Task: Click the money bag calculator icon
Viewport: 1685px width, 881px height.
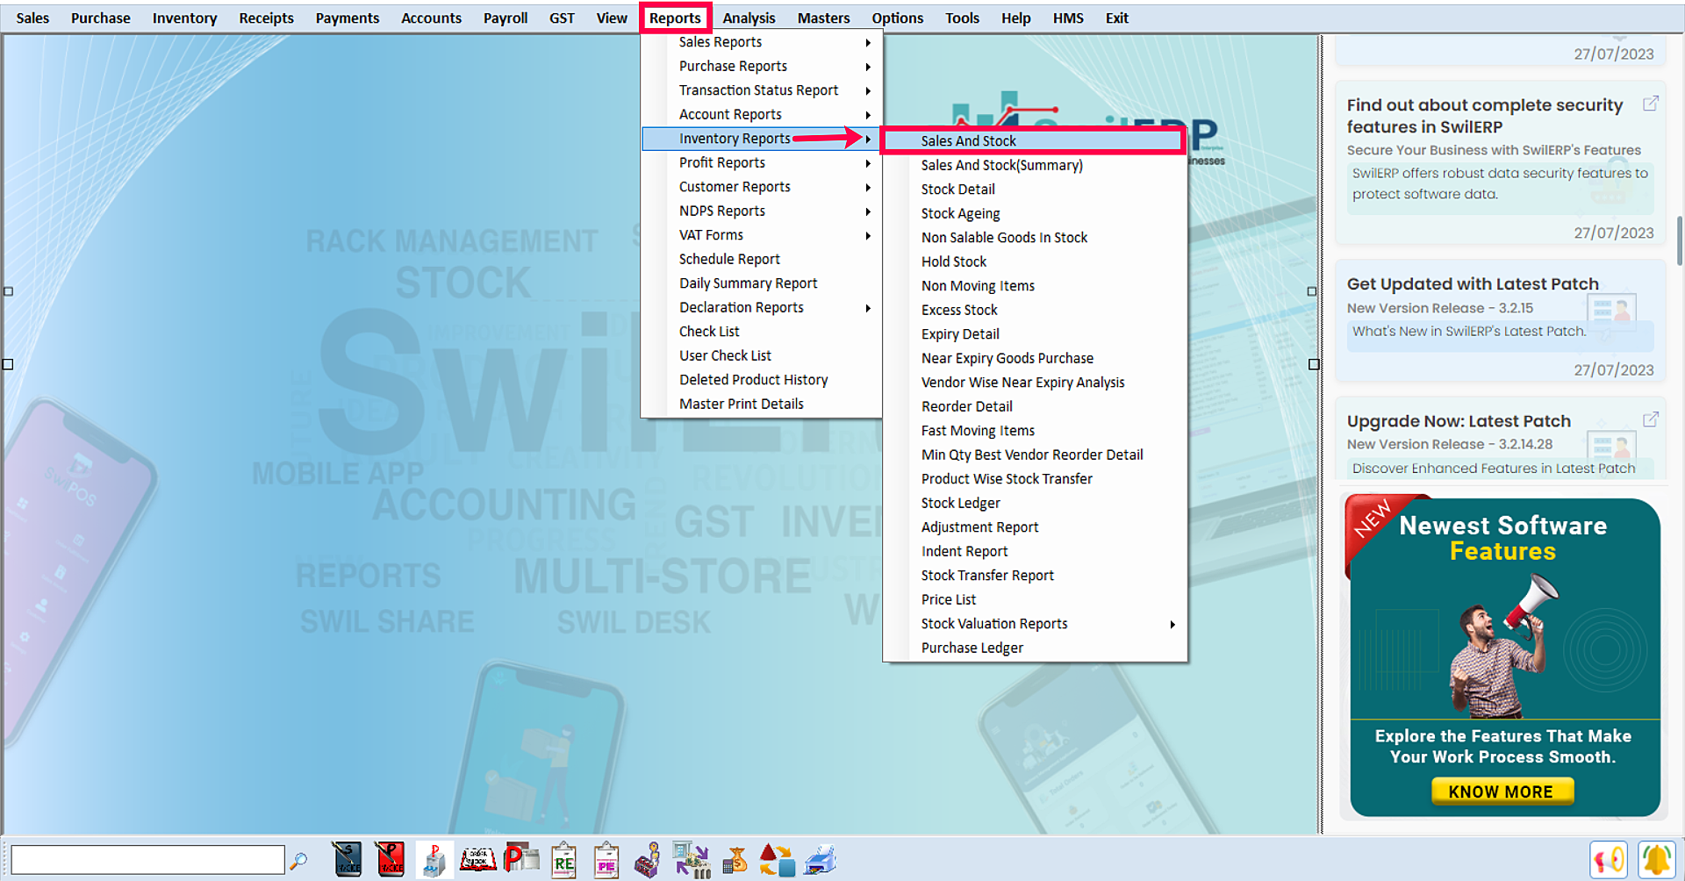Action: [x=735, y=860]
